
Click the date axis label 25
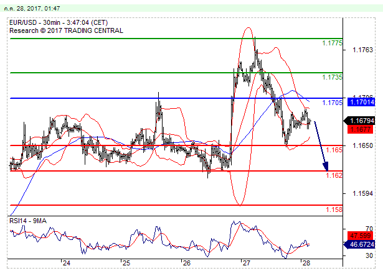pos(126,263)
